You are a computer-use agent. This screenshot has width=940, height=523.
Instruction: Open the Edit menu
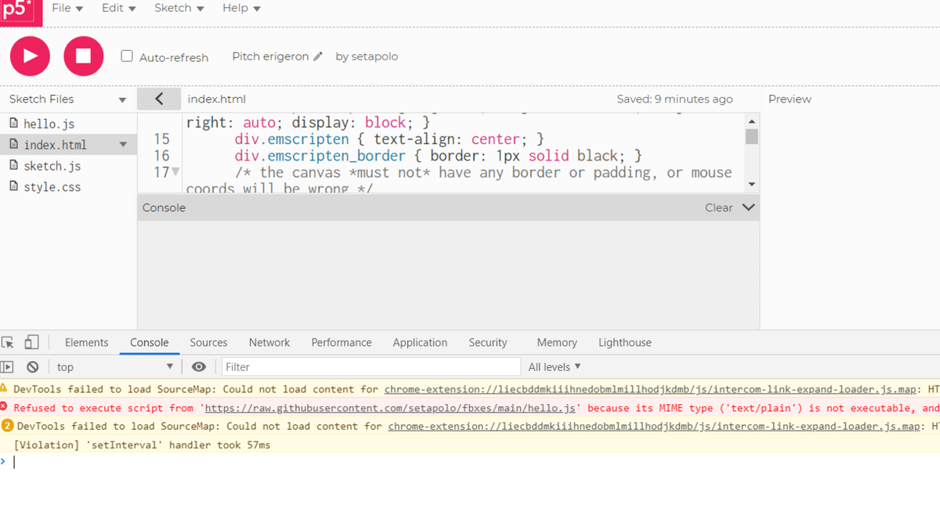[118, 8]
